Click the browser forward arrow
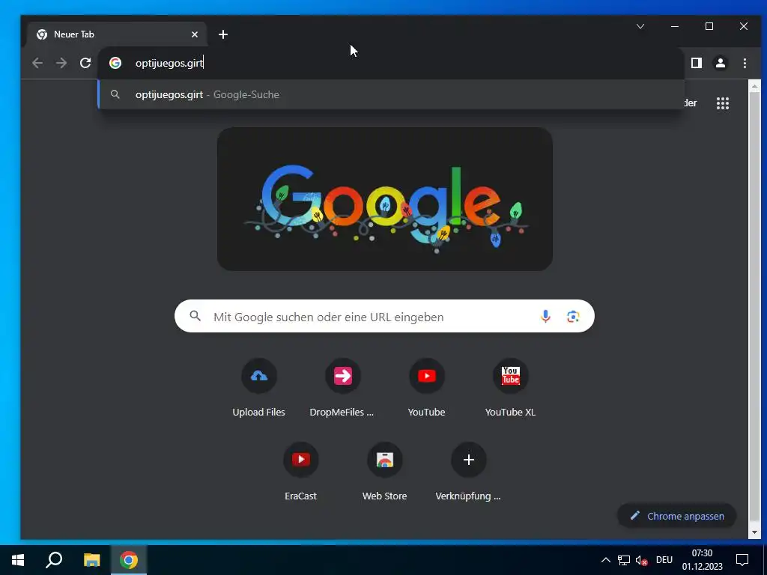The width and height of the screenshot is (767, 575). (x=61, y=63)
